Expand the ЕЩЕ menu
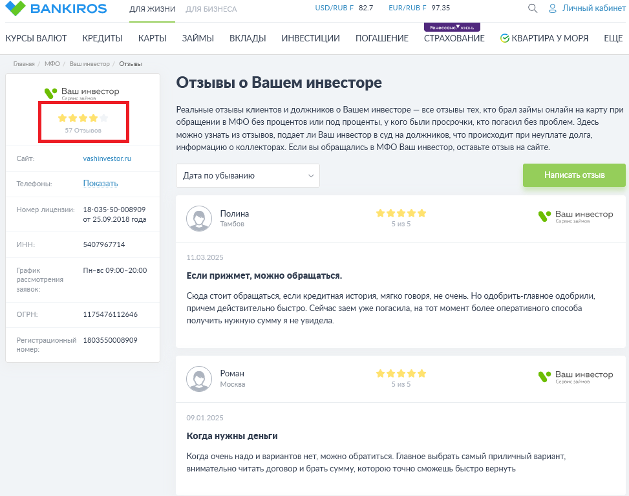Image resolution: width=629 pixels, height=496 pixels. [x=613, y=39]
